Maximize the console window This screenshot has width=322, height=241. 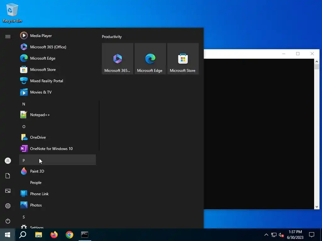298,54
